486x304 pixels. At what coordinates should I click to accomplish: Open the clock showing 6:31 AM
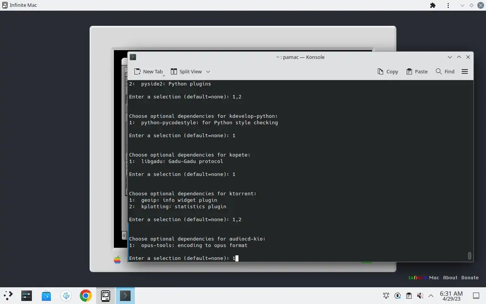(x=451, y=296)
